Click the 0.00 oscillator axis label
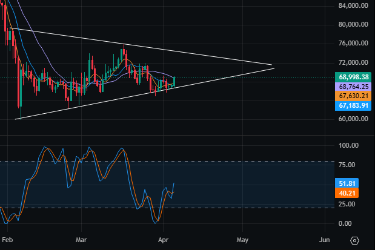Image resolution: width=375 pixels, height=250 pixels. (345, 223)
